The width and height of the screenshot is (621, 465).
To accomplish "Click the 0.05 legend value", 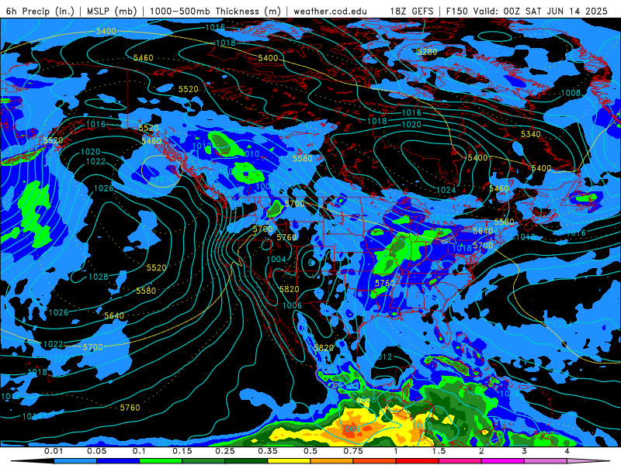I will pyautogui.click(x=96, y=451).
